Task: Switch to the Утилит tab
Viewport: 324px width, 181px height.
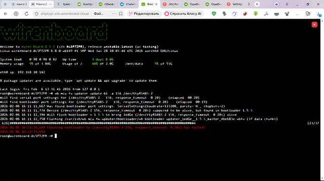Action: [x=128, y=4]
